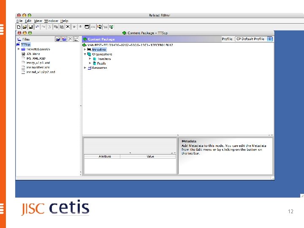Open the CP Default Profile dropdown
This screenshot has height=228, width=304.
pos(254,39)
